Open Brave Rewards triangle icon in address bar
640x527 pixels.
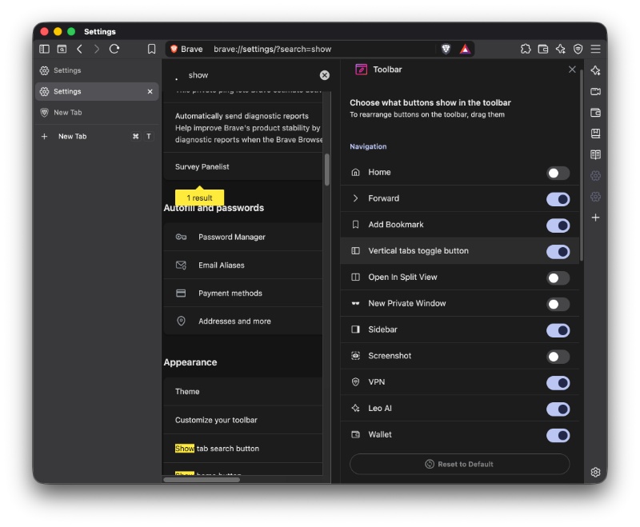(x=465, y=50)
